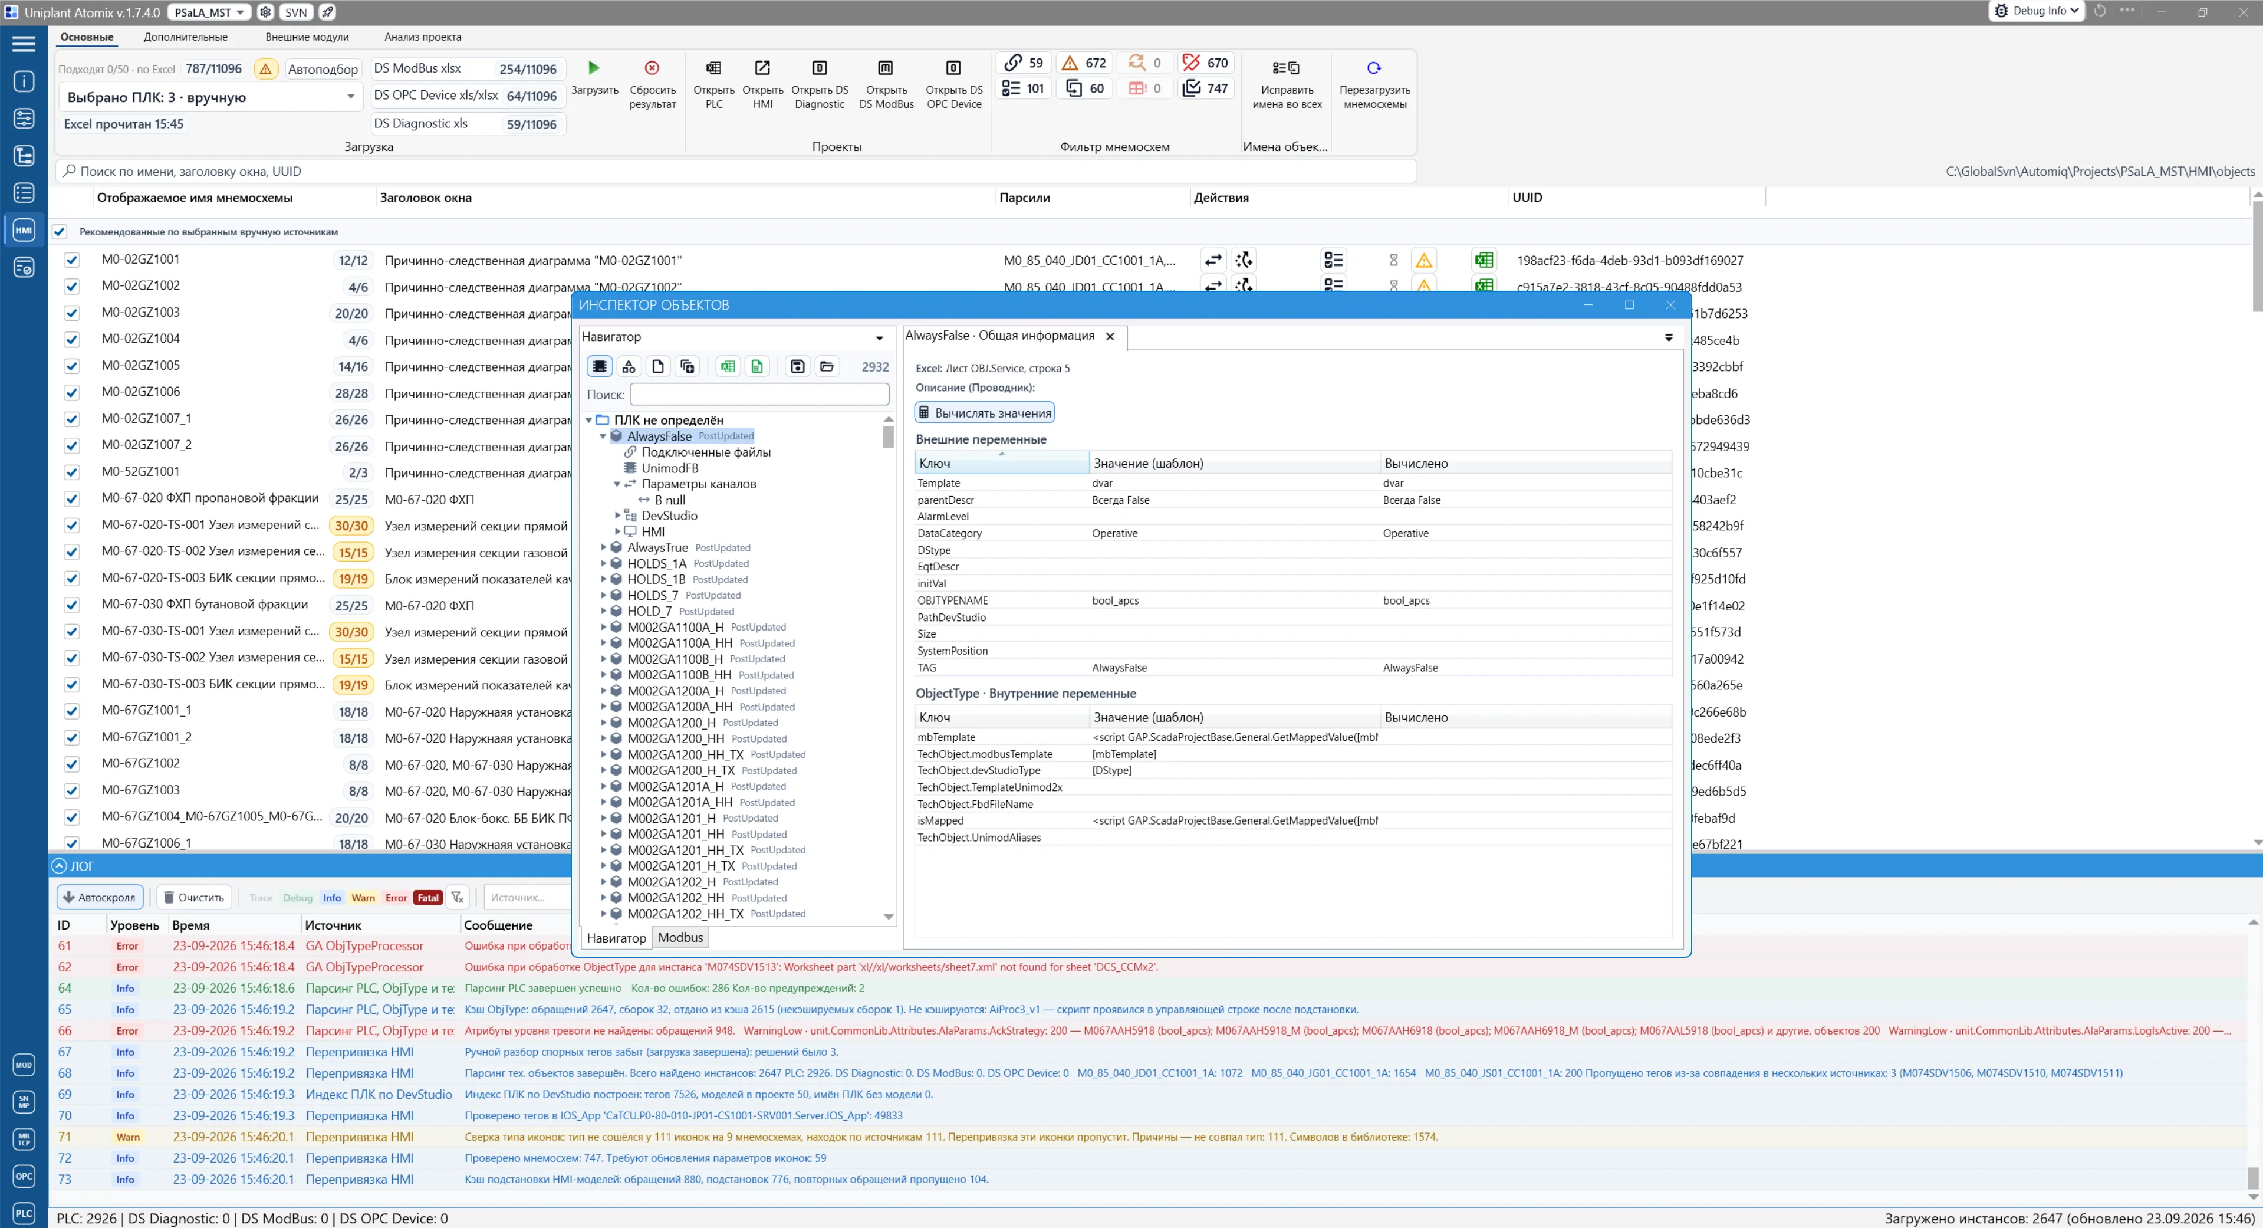Uncheck the M0-52GZ1001 row checkbox
The height and width of the screenshot is (1228, 2263).
[x=72, y=472]
